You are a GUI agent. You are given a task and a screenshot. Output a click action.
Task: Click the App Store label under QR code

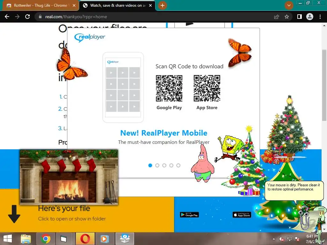point(207,108)
